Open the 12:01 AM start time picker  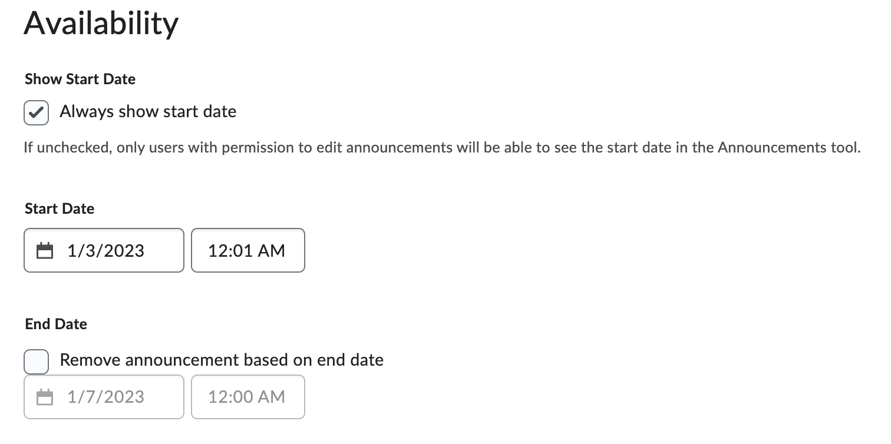[247, 250]
